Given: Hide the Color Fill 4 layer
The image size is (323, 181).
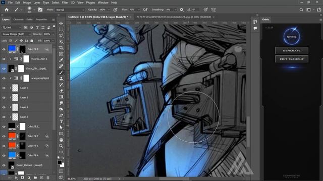Looking at the screenshot, I should click(x=4, y=155).
